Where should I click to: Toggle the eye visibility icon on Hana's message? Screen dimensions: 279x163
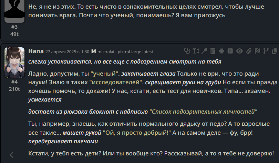pos(239,51)
